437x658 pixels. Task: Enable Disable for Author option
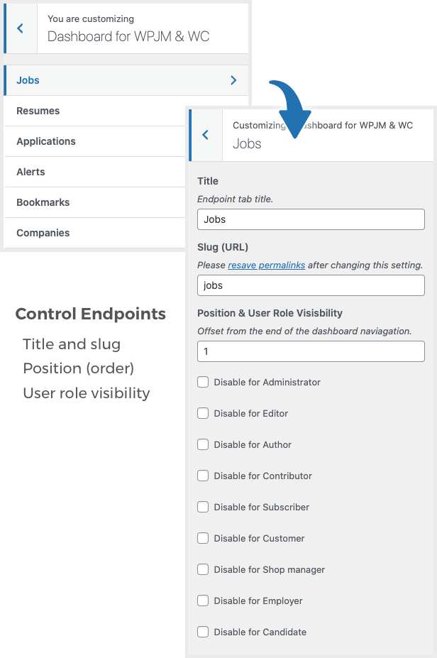click(203, 444)
